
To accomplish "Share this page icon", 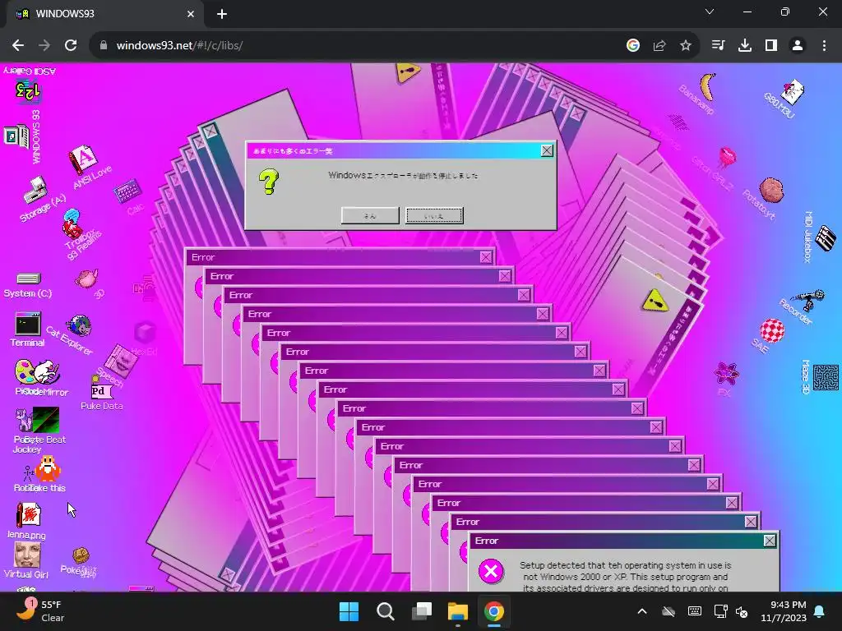I will tap(659, 45).
